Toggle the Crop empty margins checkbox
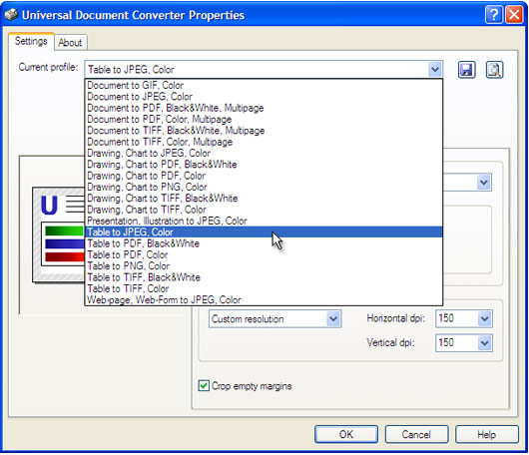The width and height of the screenshot is (529, 455). pos(204,385)
